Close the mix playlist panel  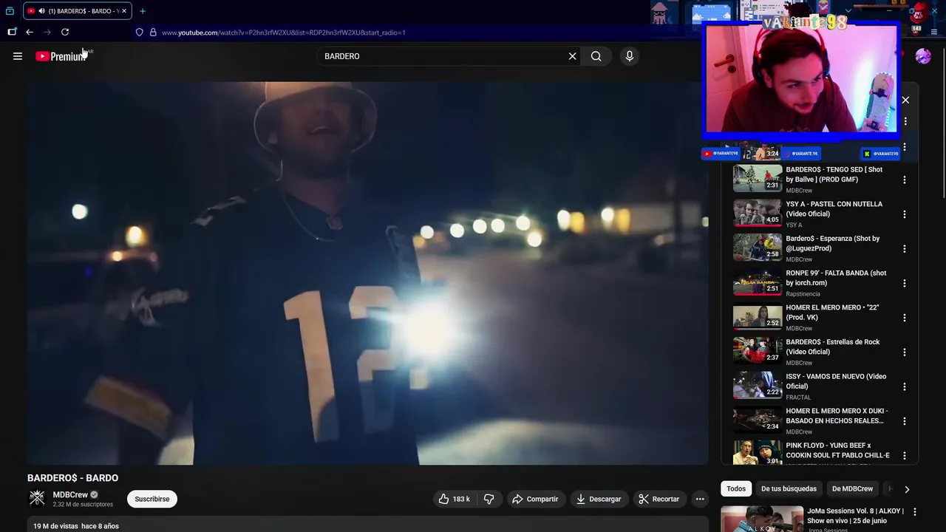905,100
